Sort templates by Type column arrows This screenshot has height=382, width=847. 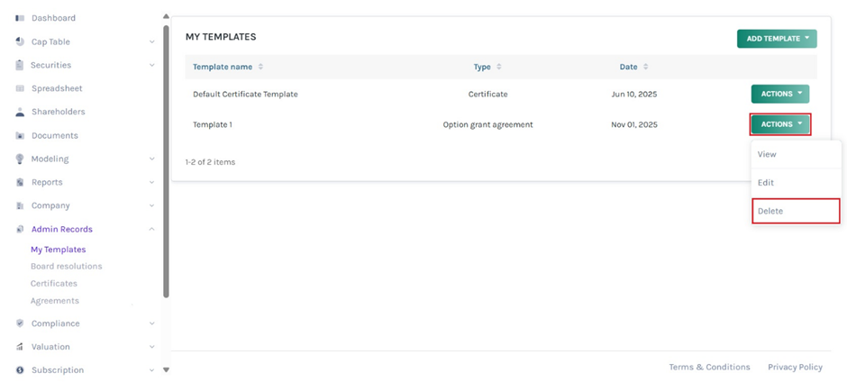[x=499, y=67]
